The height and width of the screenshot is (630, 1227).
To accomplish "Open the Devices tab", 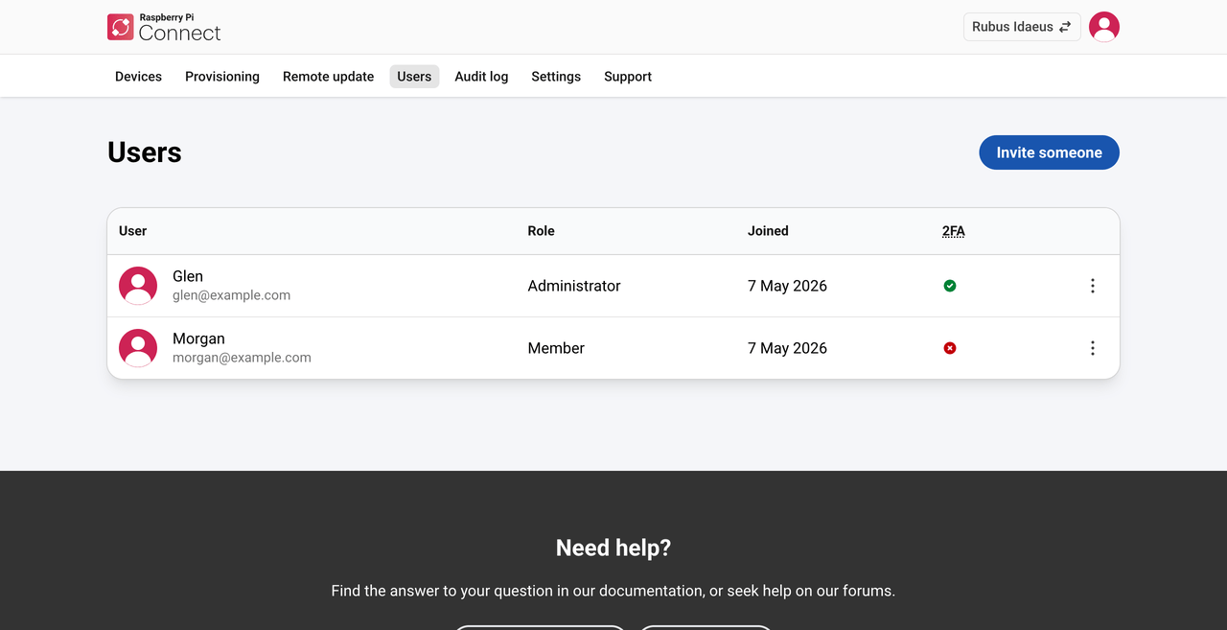I will click(138, 77).
